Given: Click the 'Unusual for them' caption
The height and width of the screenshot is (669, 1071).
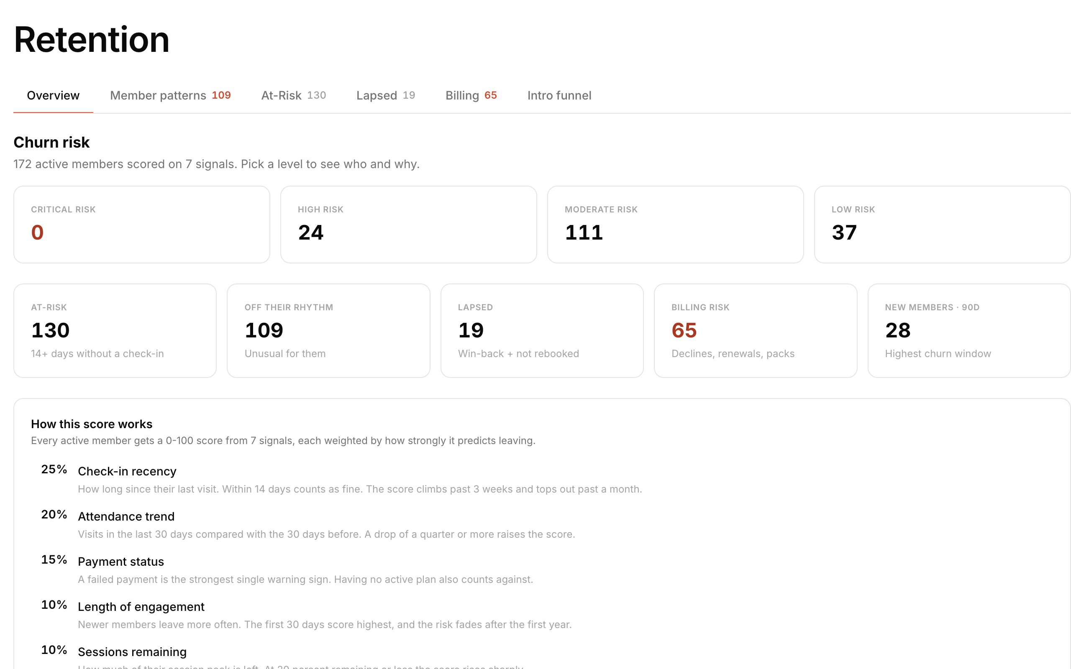Looking at the screenshot, I should tap(285, 354).
